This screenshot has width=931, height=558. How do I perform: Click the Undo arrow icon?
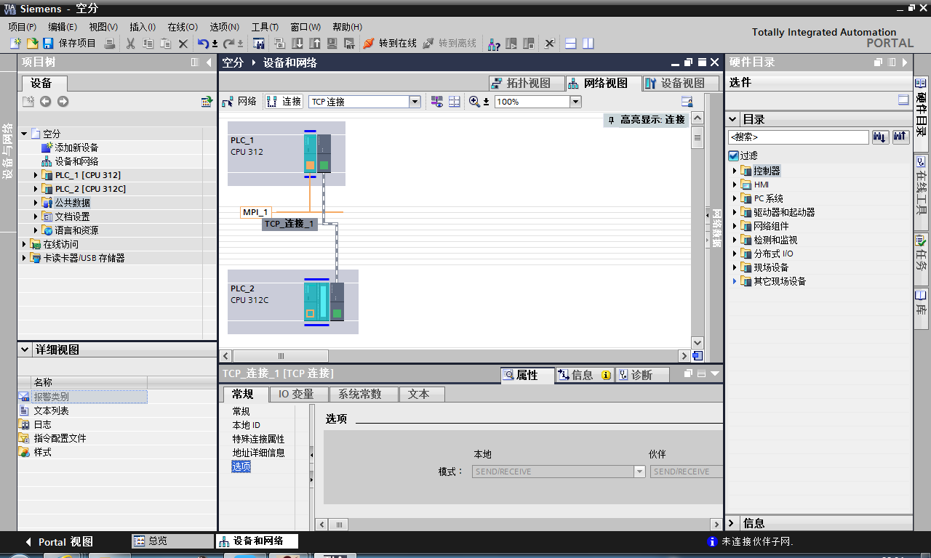click(x=203, y=44)
